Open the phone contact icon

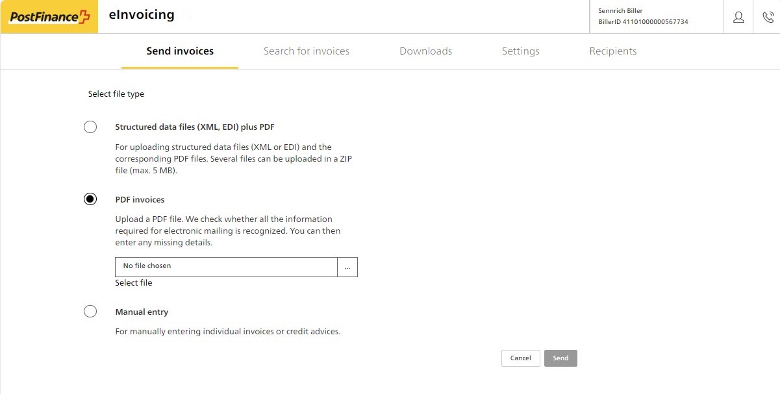[768, 18]
